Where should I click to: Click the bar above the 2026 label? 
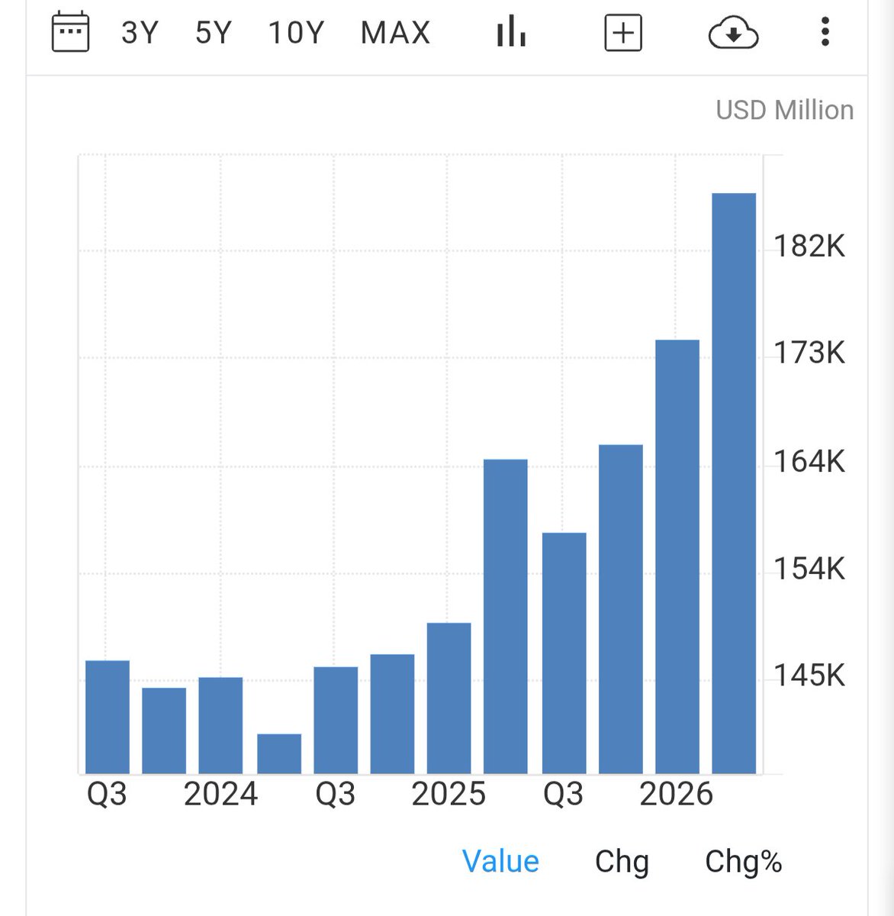(677, 556)
